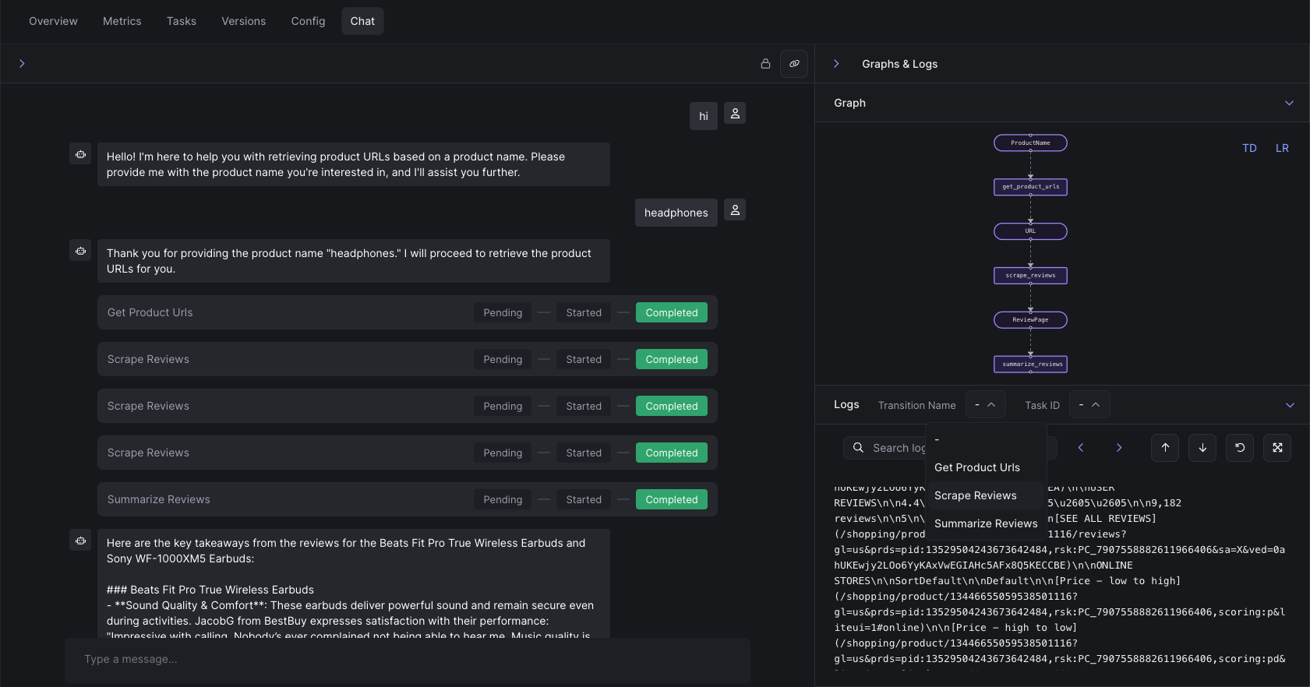Click Completed badge for Get Product Urls

(672, 312)
